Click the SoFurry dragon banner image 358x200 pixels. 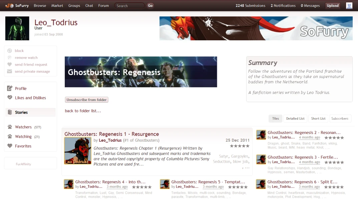pyautogui.click(x=256, y=28)
